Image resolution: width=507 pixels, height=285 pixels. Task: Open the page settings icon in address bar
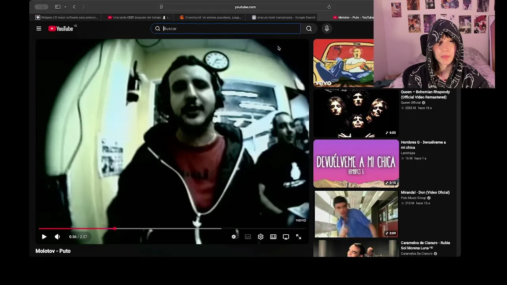coord(161,7)
